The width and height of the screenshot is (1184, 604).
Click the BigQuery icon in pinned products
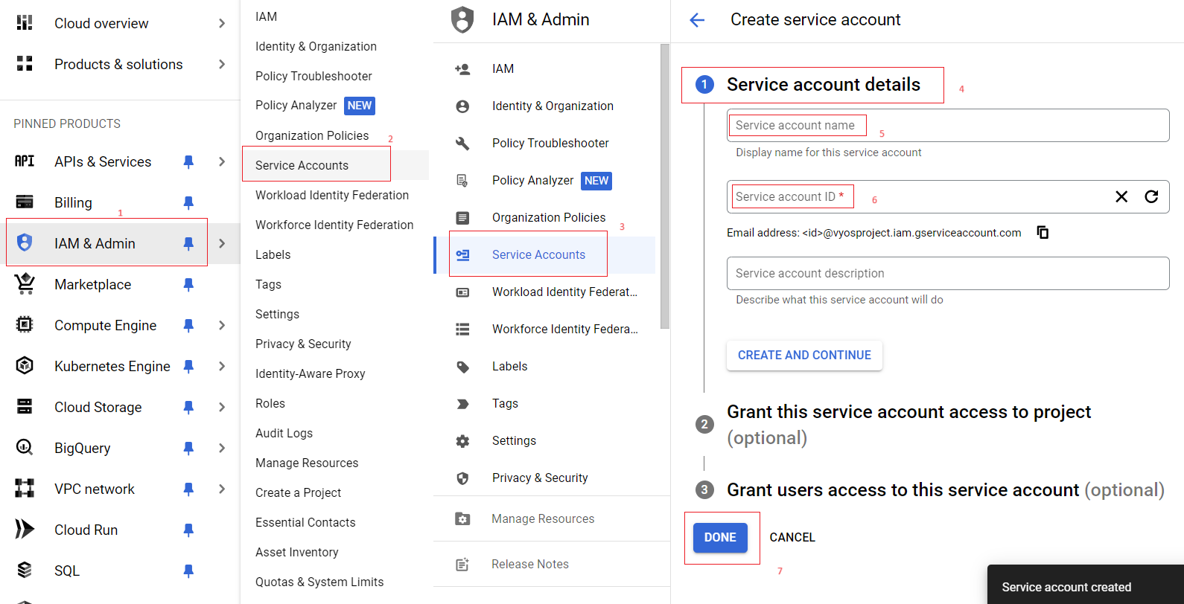(25, 448)
